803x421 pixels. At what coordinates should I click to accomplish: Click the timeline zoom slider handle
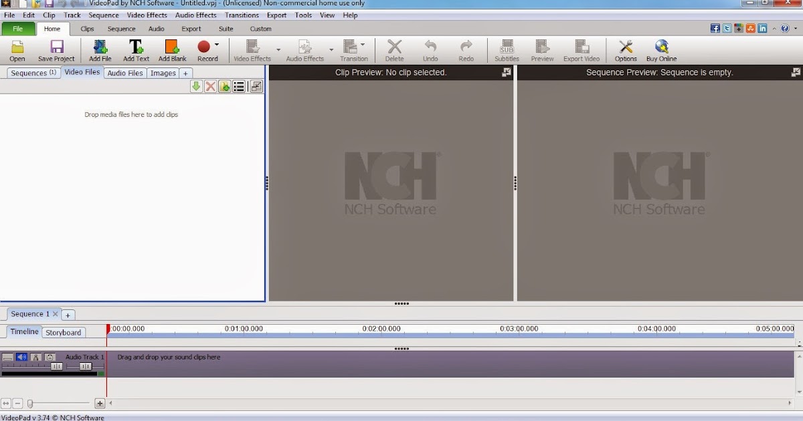(x=29, y=403)
